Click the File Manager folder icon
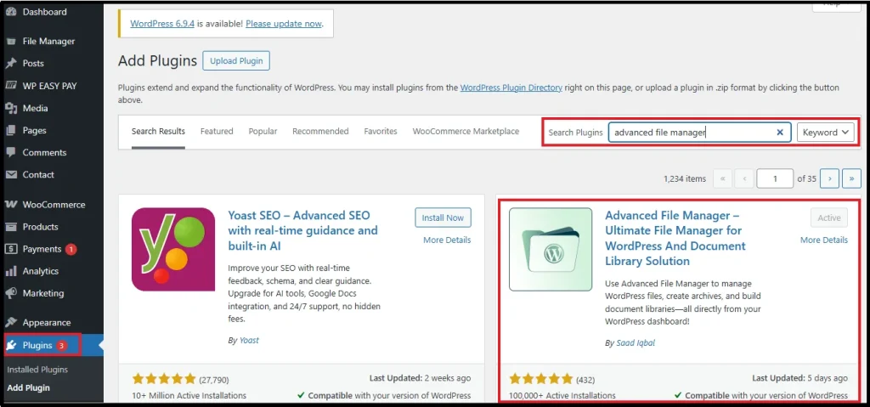870x407 pixels. point(11,41)
